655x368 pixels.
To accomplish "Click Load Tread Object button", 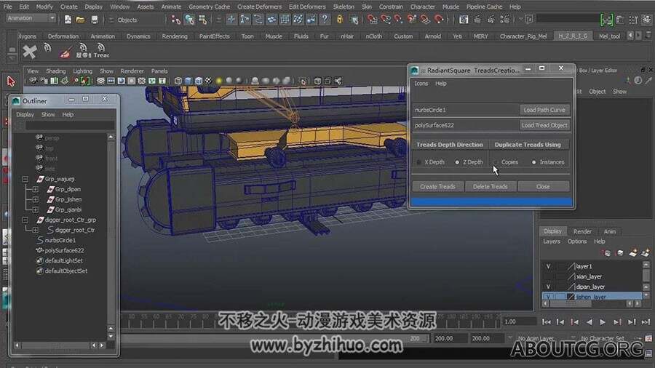I will pos(544,125).
